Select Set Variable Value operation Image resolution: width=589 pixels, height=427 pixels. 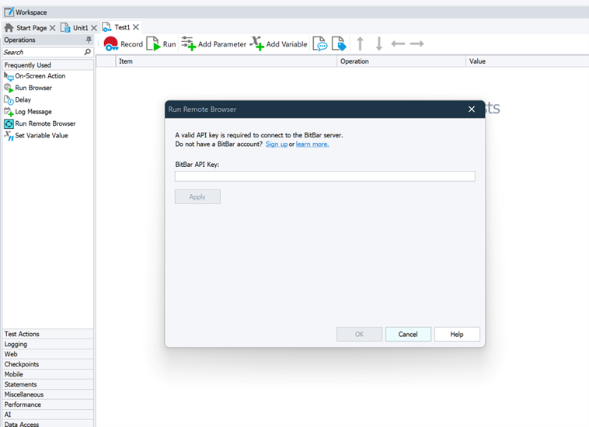tap(36, 135)
